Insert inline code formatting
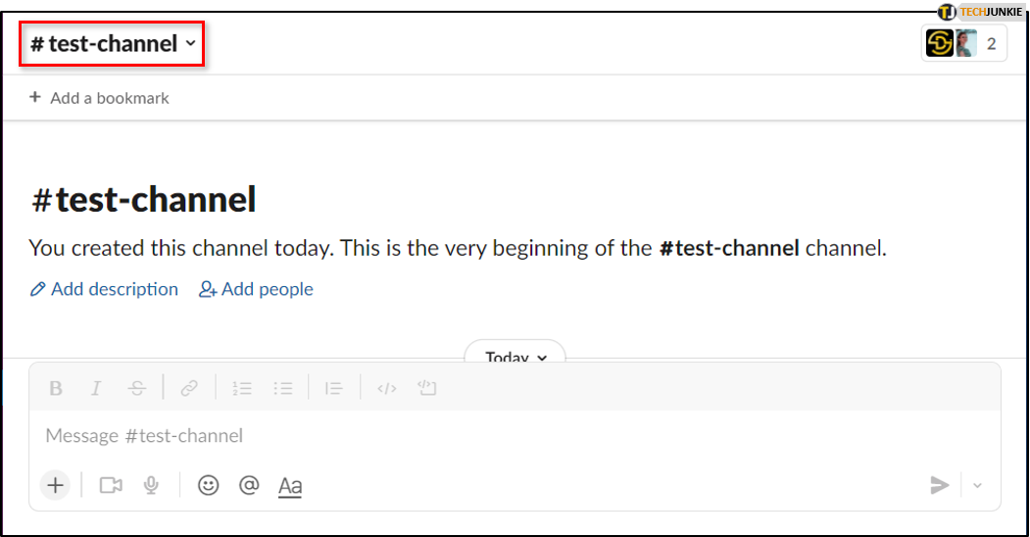The width and height of the screenshot is (1030, 537). (x=387, y=388)
